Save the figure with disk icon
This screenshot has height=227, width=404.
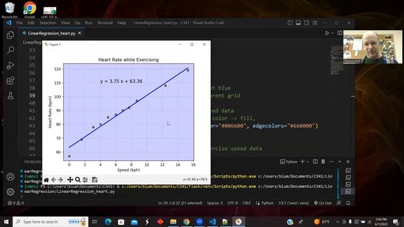pos(95,180)
